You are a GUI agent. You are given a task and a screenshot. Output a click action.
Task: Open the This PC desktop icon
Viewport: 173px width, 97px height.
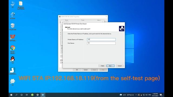coord(13,4)
